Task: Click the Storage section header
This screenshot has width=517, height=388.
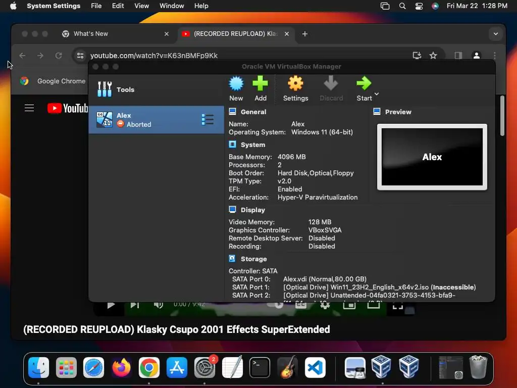Action: point(253,259)
